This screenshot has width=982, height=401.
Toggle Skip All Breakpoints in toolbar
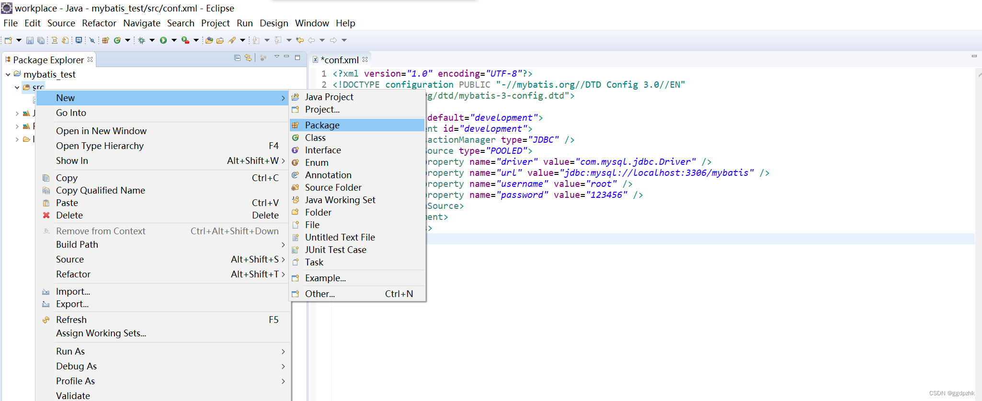pos(92,40)
